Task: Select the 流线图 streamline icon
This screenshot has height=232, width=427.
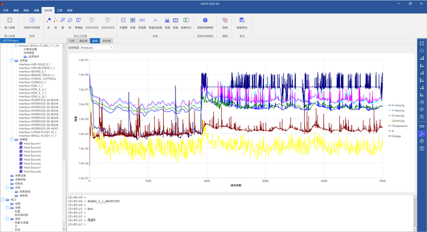Action: tap(142, 20)
